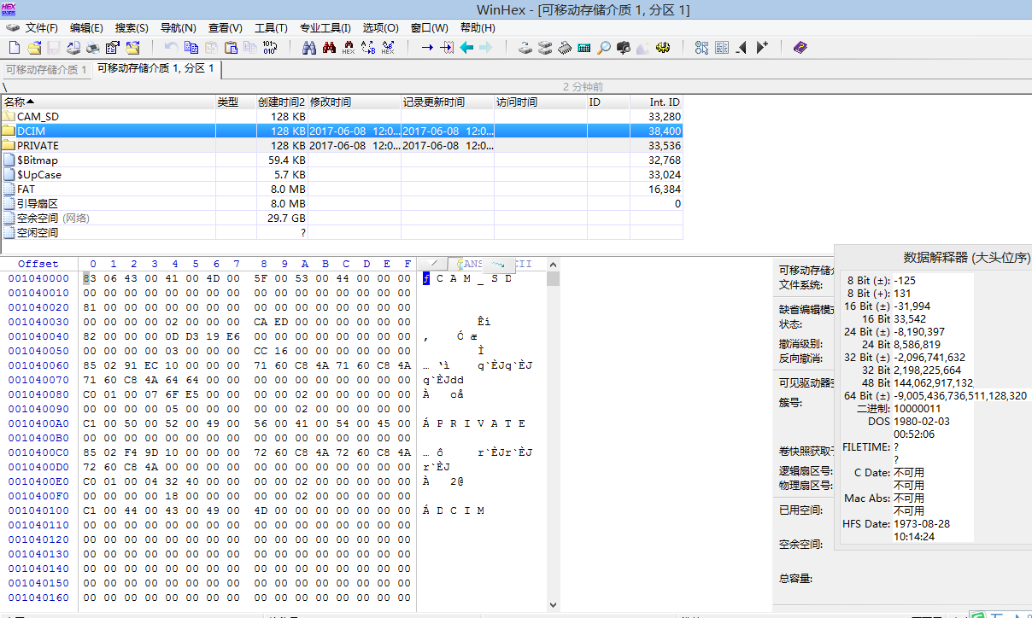Click the hex pane vertical scrollbar thumb
Viewport: 1032px width, 618px height.
(553, 278)
